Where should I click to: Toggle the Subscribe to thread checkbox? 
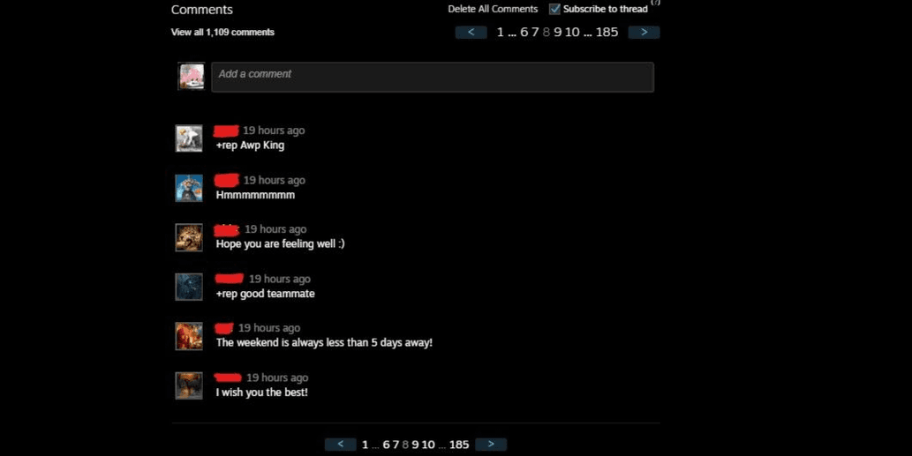point(554,9)
